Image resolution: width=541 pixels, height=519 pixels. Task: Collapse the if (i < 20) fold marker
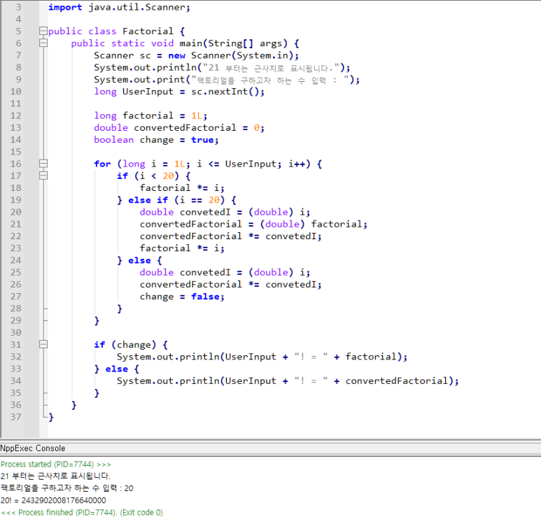point(43,176)
